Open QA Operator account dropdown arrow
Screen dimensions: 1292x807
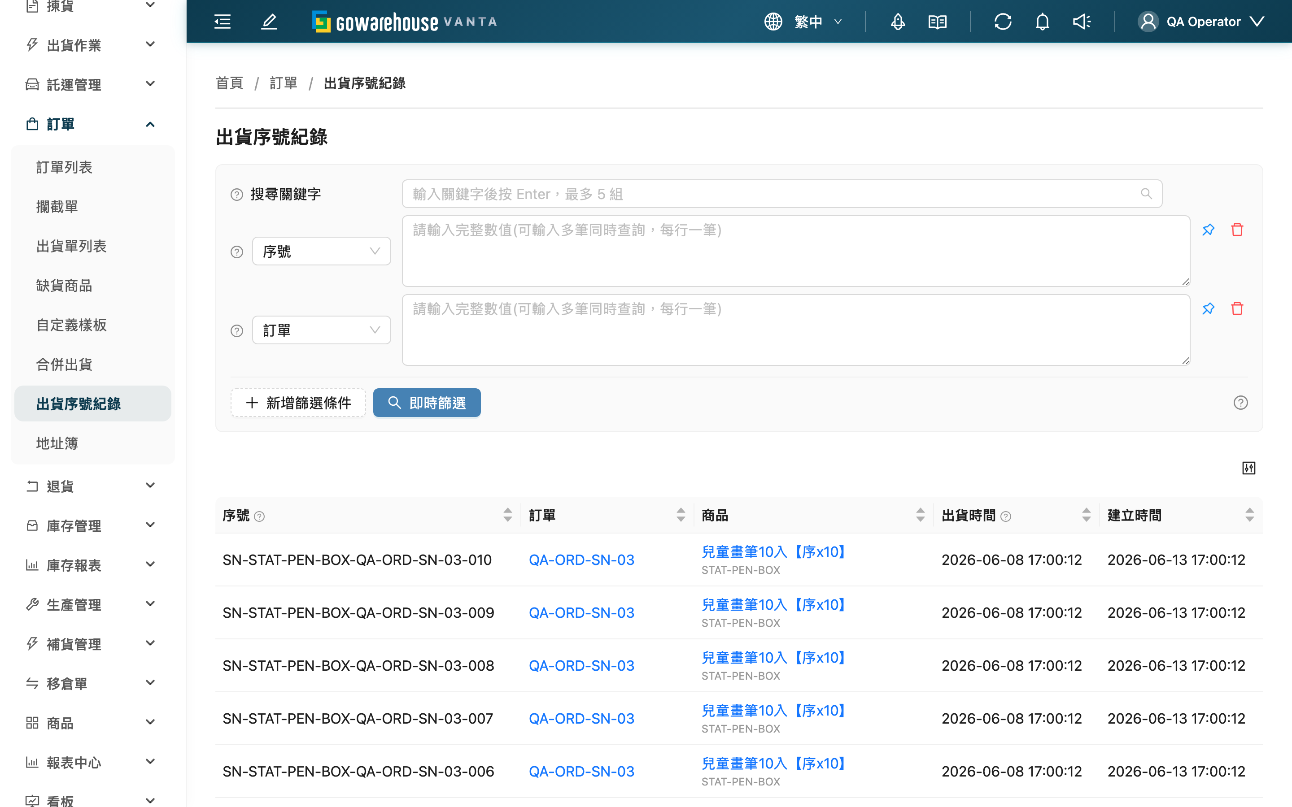pos(1257,22)
